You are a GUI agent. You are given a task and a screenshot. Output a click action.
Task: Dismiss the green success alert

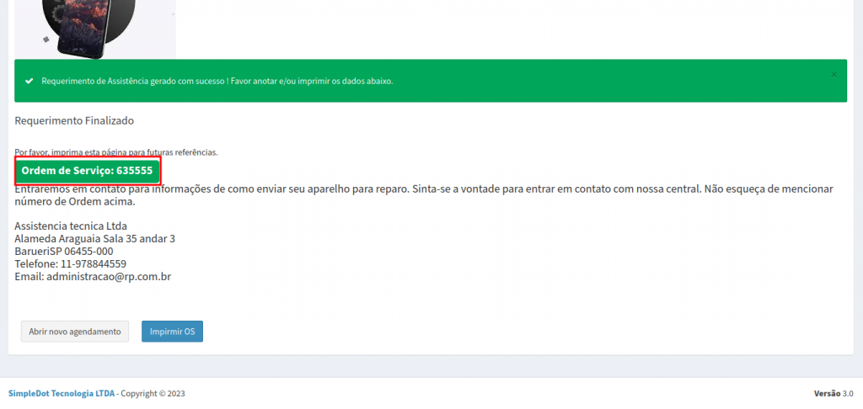[834, 75]
